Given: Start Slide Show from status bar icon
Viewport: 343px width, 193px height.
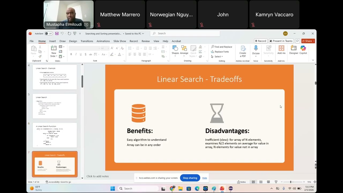Looking at the screenshot, I should point(276,182).
